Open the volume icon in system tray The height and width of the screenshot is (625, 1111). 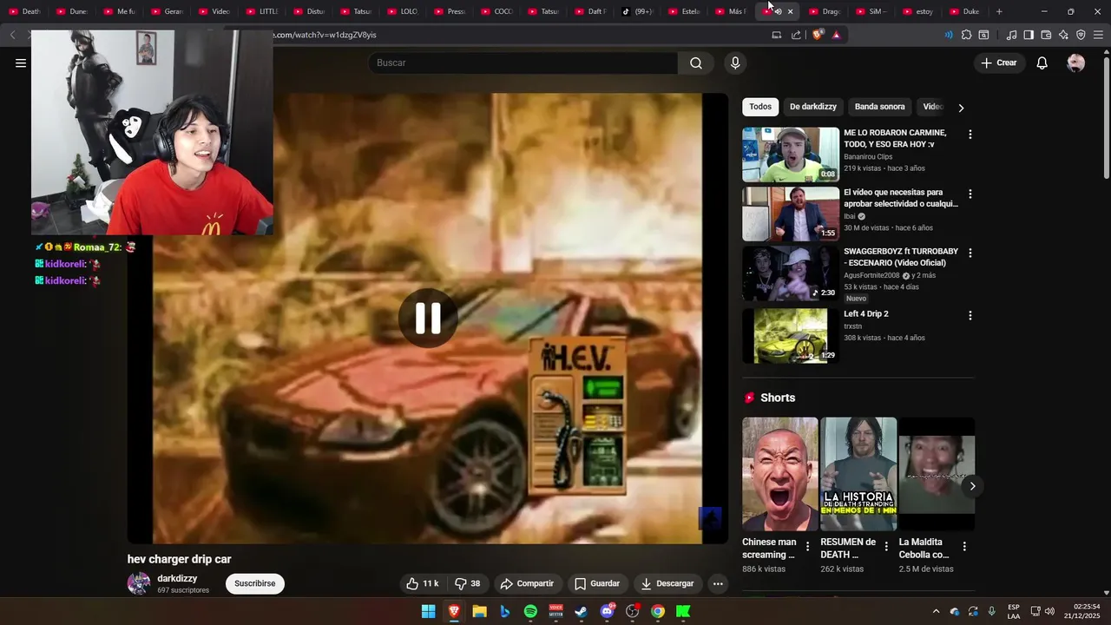click(x=1050, y=611)
